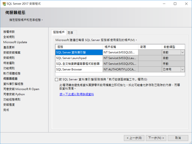Screen dimensions: 192x144
Task: Click account name NT Service\MSSQLFDL... cell
Action: tap(120, 64)
